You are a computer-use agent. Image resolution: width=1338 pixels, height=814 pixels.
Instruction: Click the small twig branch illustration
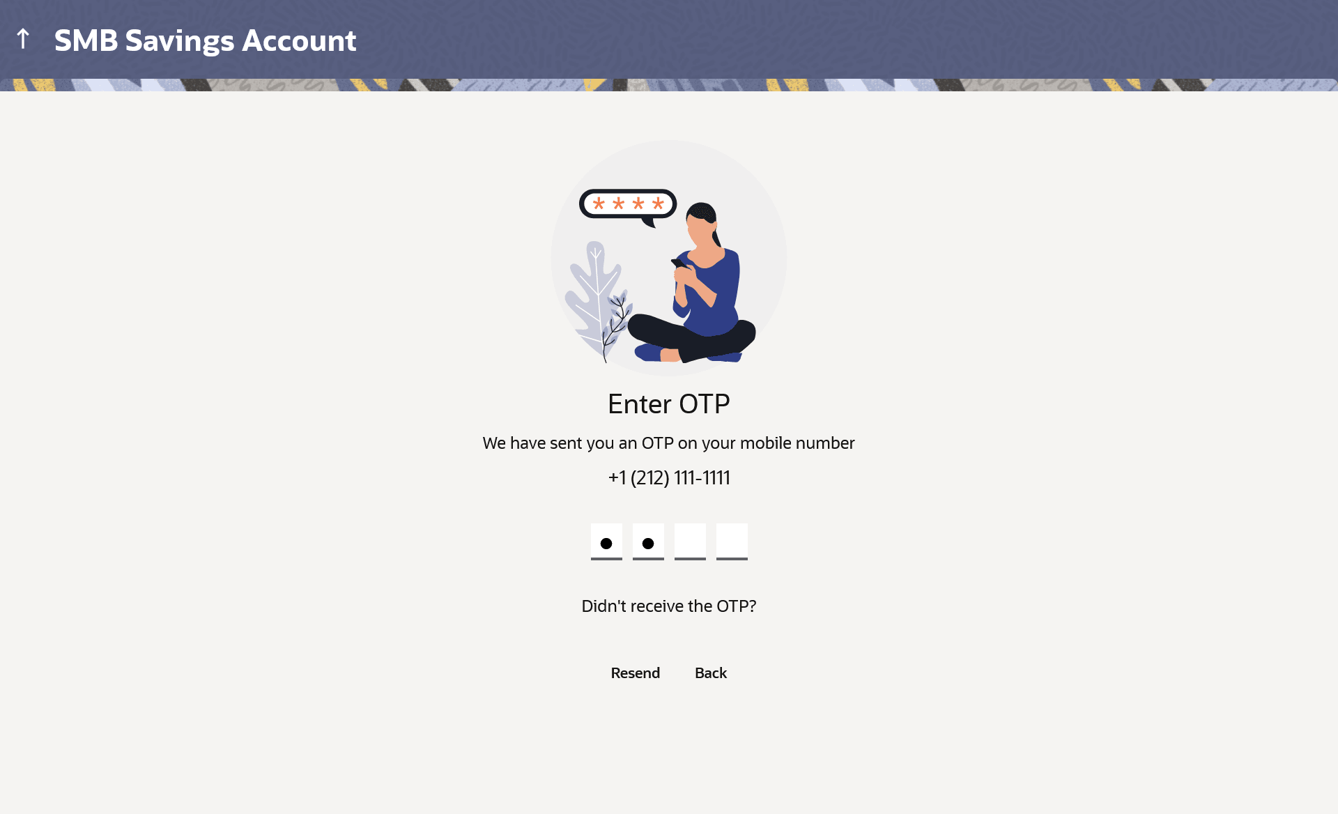point(616,326)
